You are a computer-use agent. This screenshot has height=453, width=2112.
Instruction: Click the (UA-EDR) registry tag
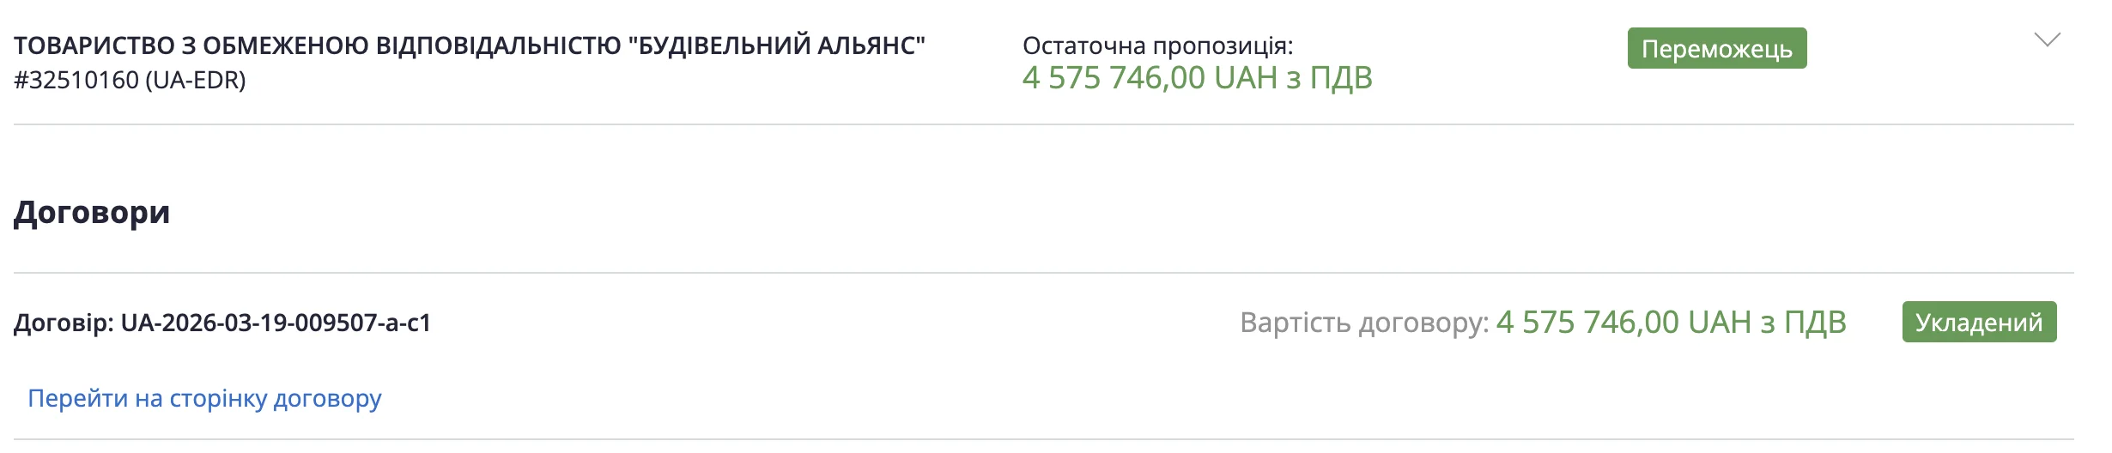(196, 80)
